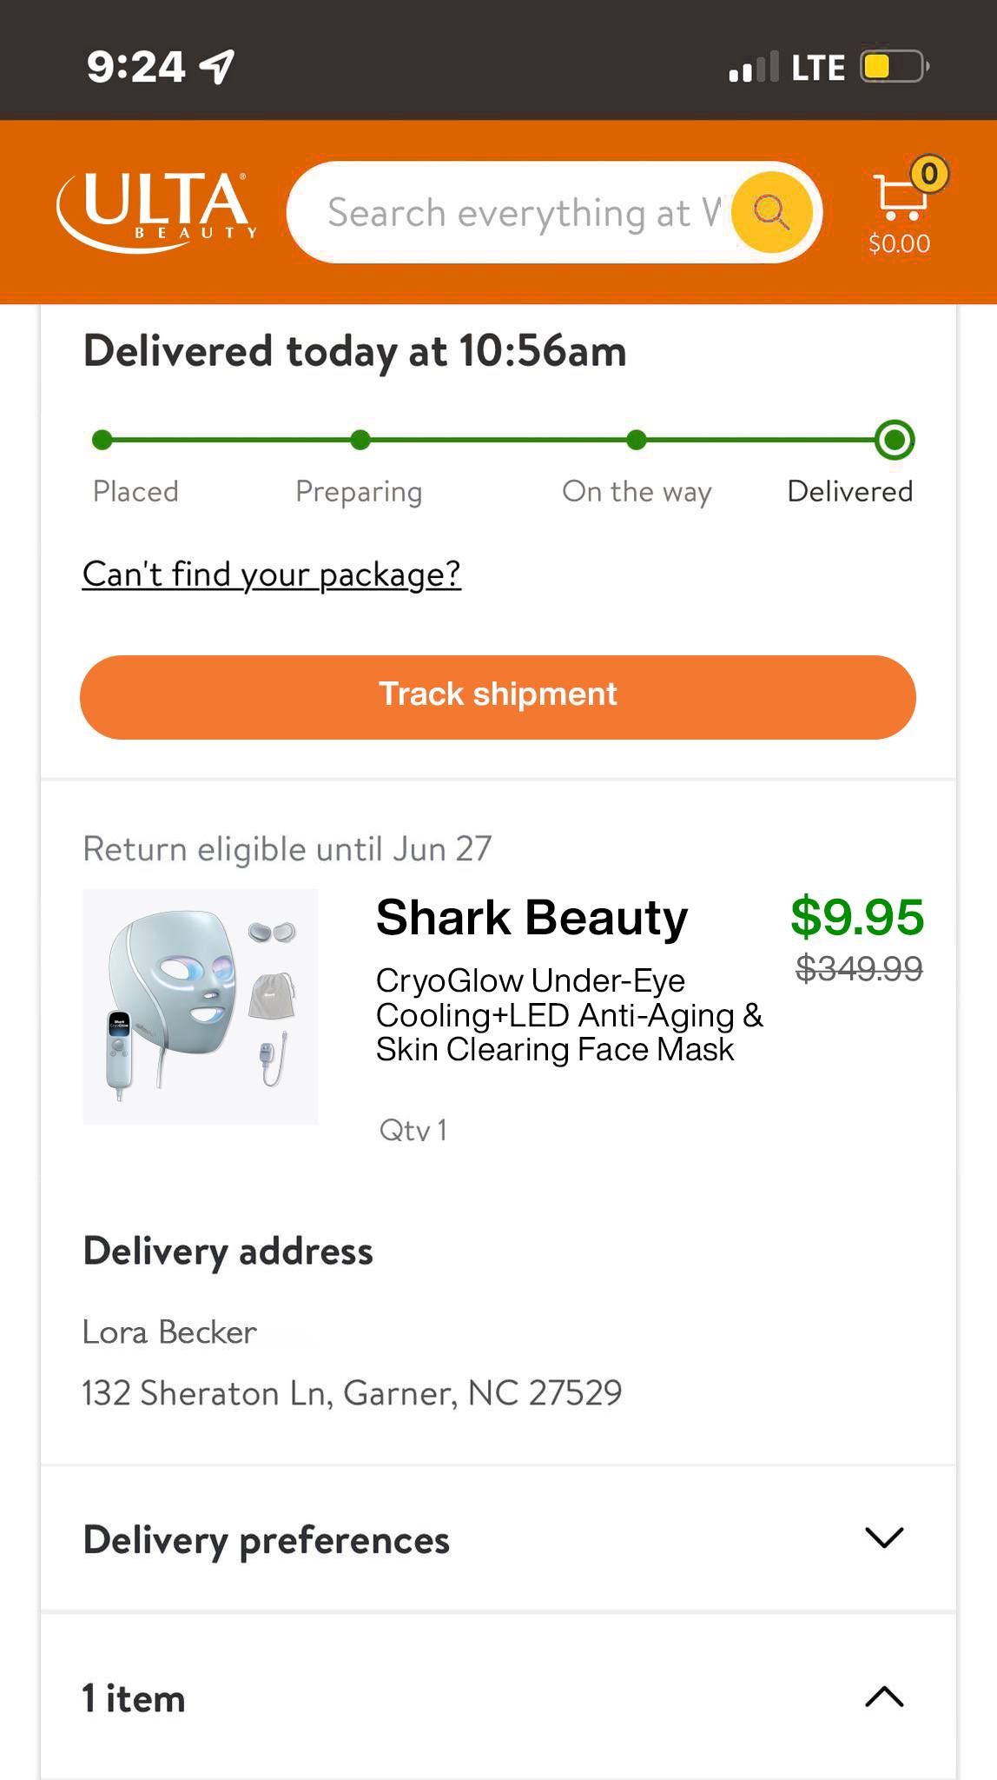Open the CryoGlow face mask thumbnail
The image size is (997, 1780).
point(200,1006)
